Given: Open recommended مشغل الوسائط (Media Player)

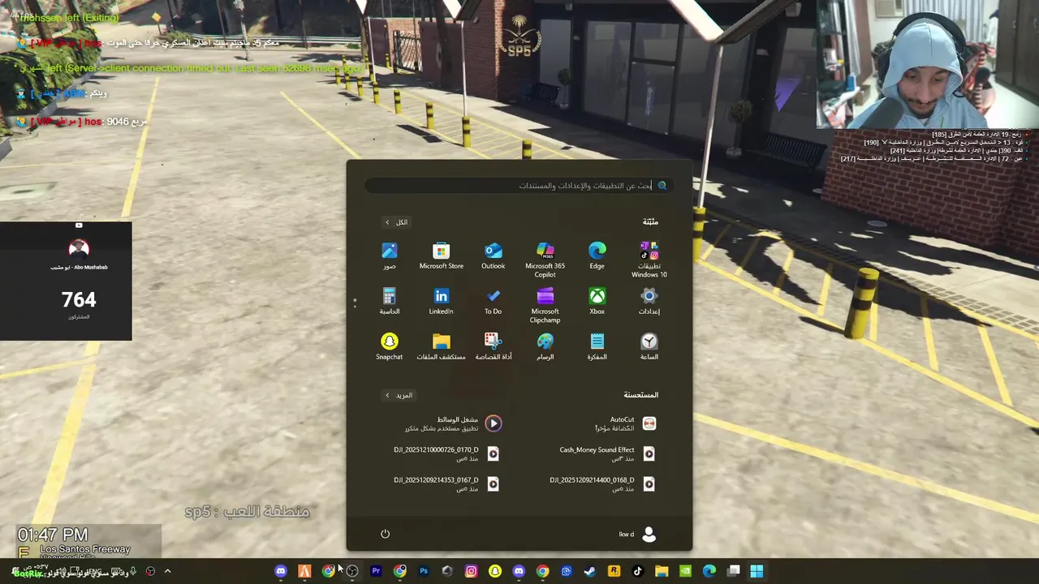Looking at the screenshot, I should pos(453,423).
